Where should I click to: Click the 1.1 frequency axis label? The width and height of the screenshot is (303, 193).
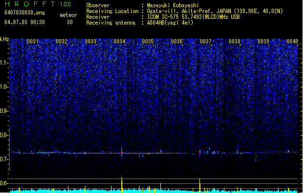click(x=4, y=63)
